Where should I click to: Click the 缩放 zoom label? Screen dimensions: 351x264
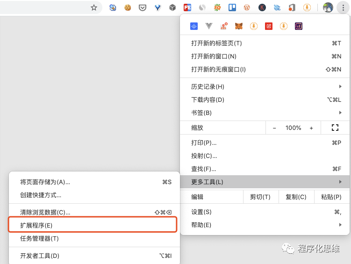pyautogui.click(x=197, y=128)
